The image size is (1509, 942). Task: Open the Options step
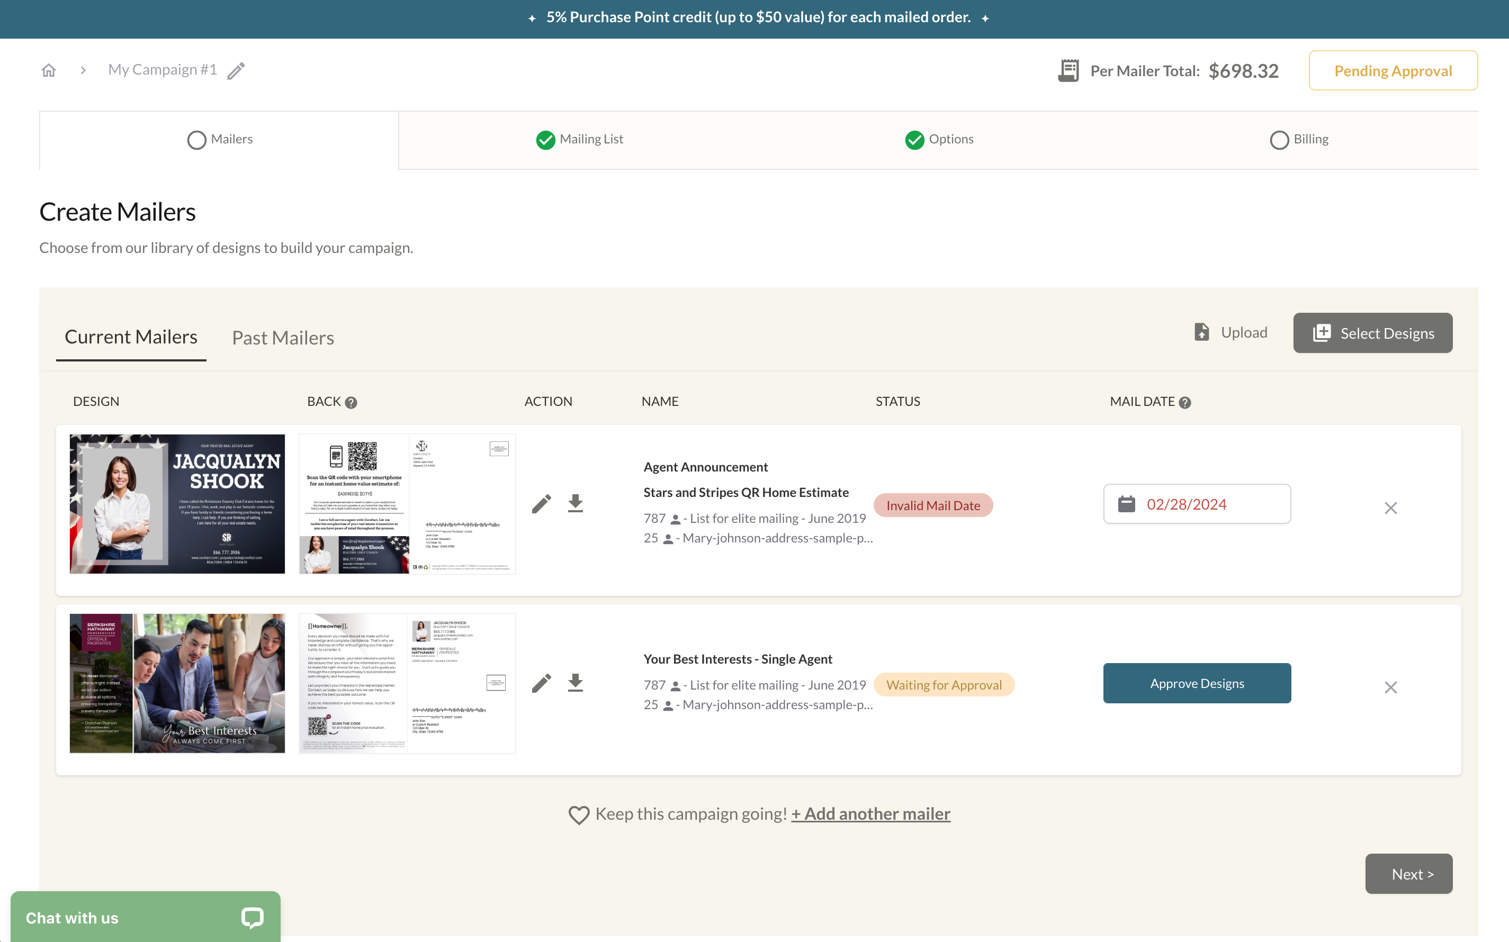click(x=939, y=140)
